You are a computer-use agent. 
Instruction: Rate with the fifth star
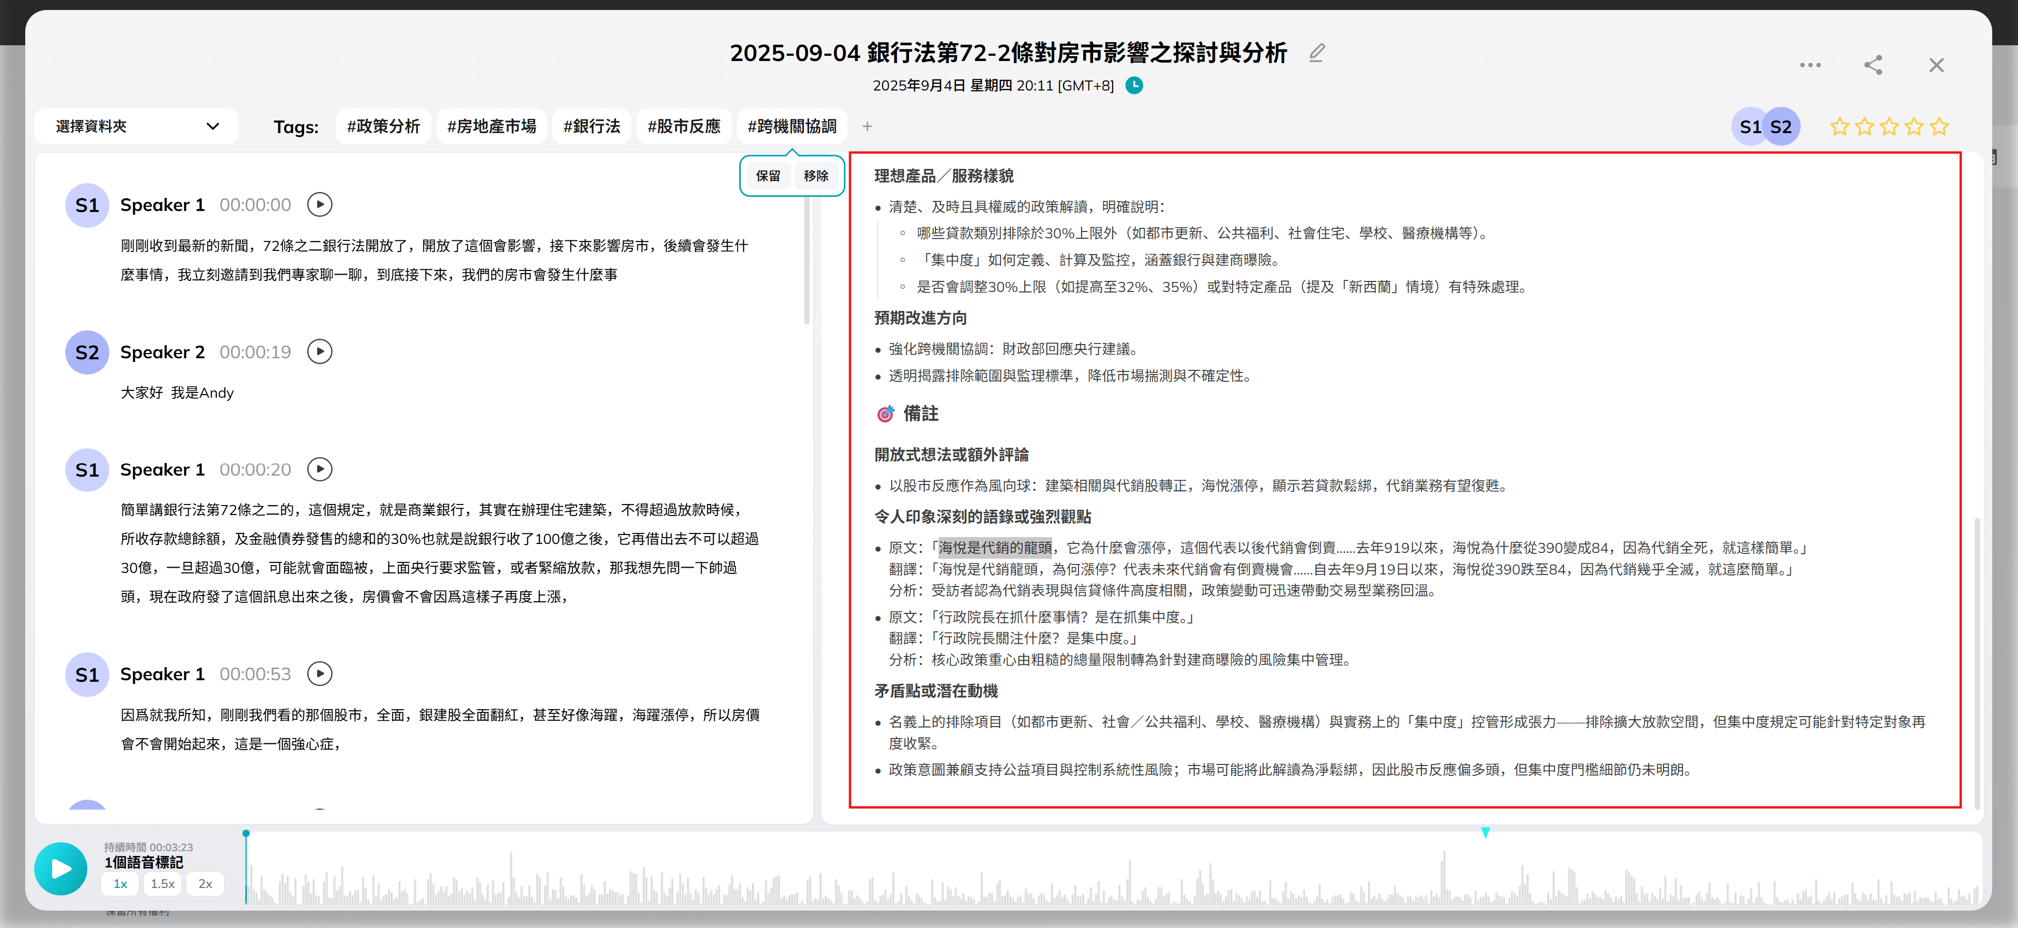[1939, 127]
